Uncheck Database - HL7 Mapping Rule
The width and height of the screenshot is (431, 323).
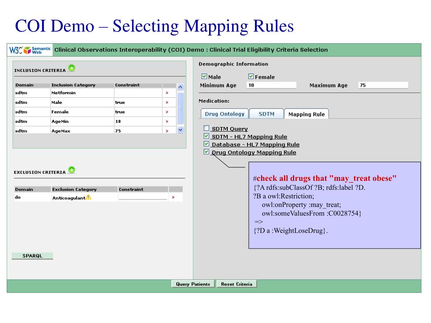206,144
